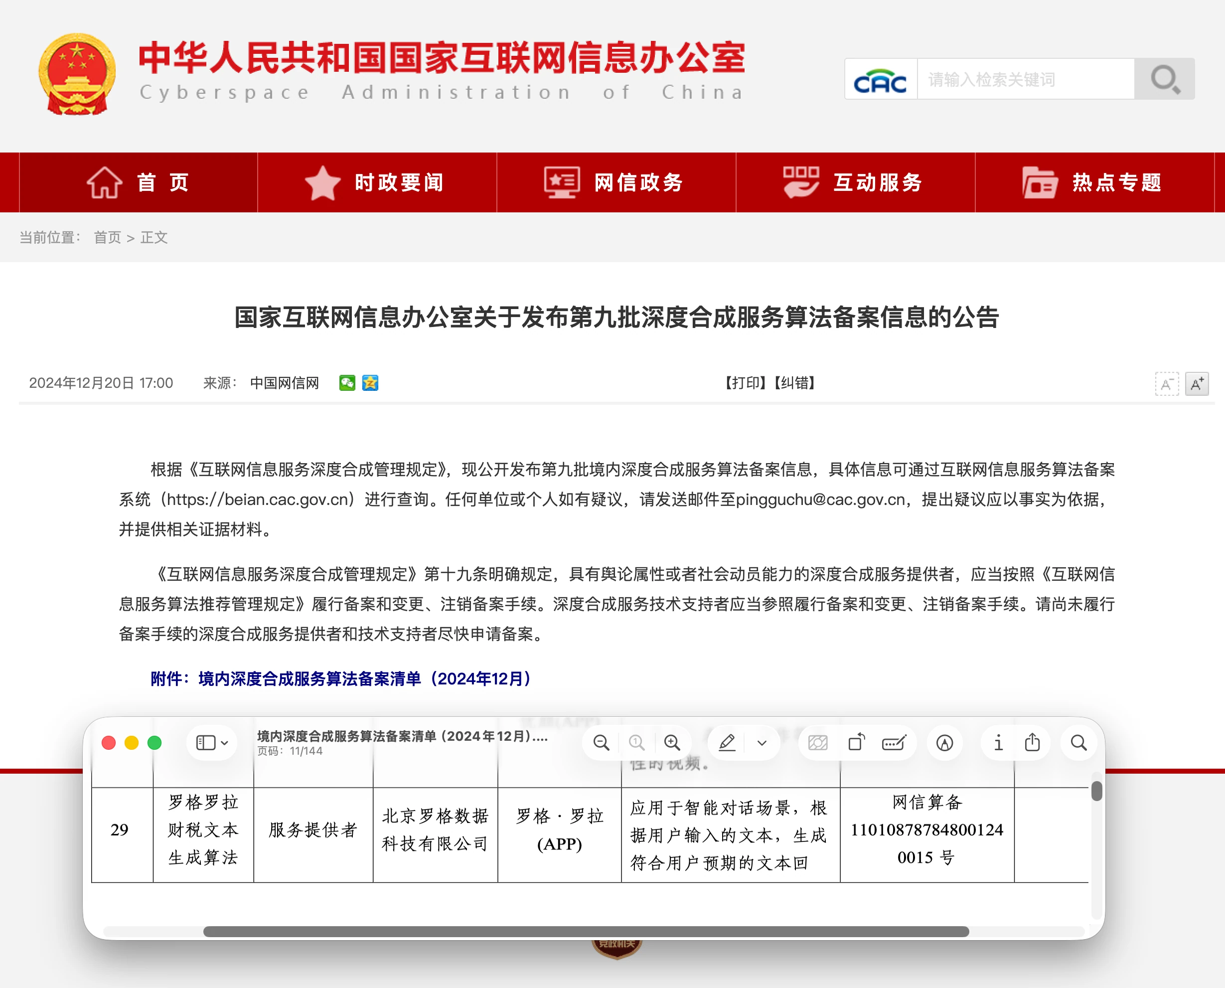Share article via QQ Zone star icon
The image size is (1225, 988).
pyautogui.click(x=370, y=383)
